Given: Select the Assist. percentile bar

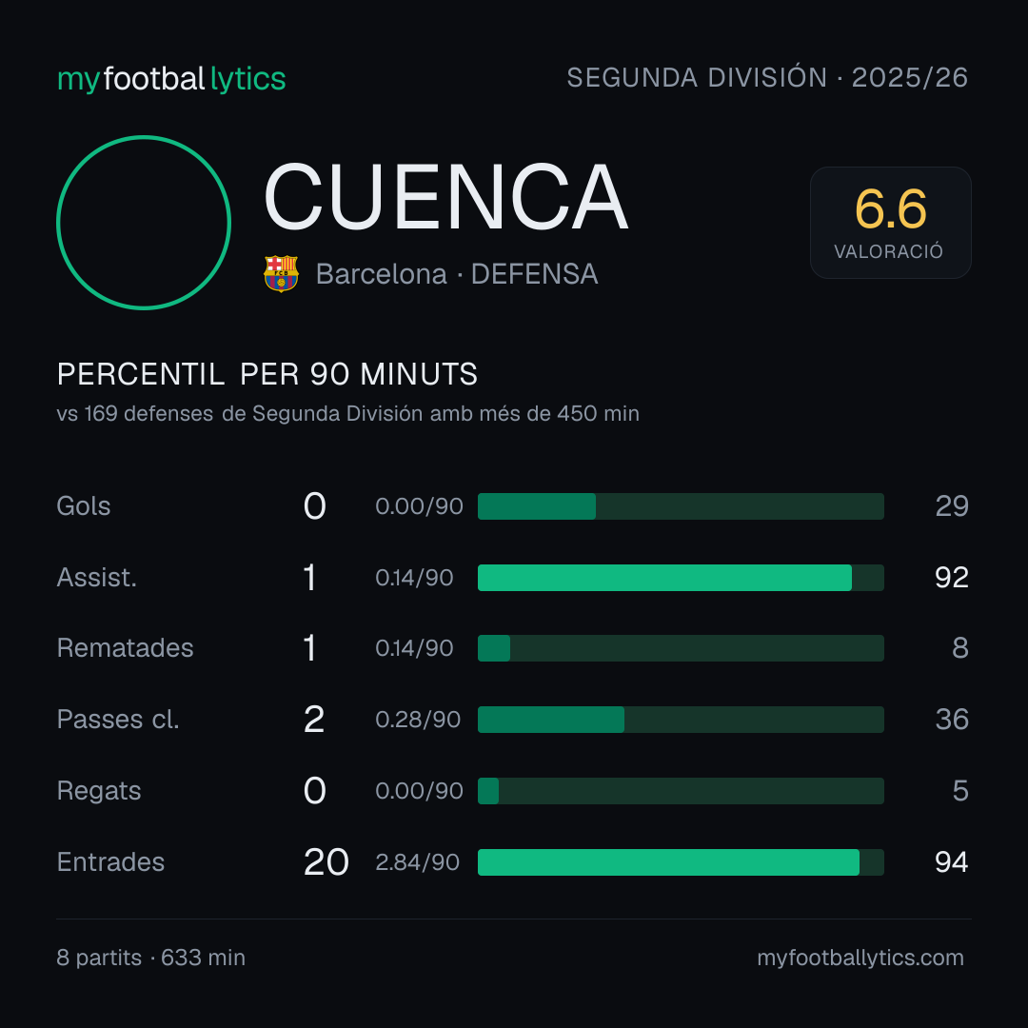Looking at the screenshot, I should (x=681, y=578).
